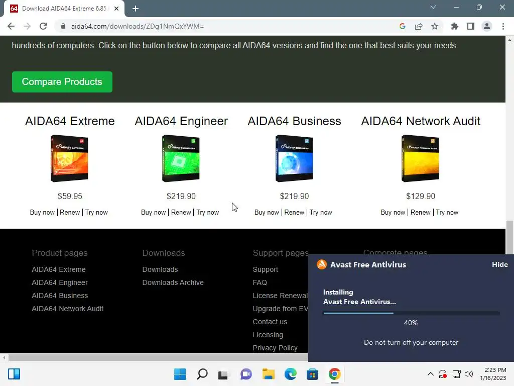Open the FAQ footer link
This screenshot has height=386, width=514.
tap(260, 282)
